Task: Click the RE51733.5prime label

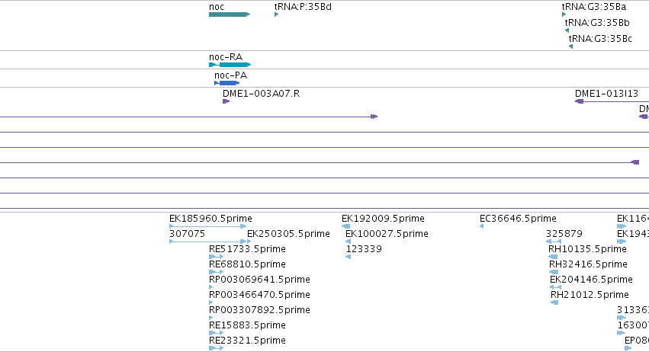Action: 247,249
